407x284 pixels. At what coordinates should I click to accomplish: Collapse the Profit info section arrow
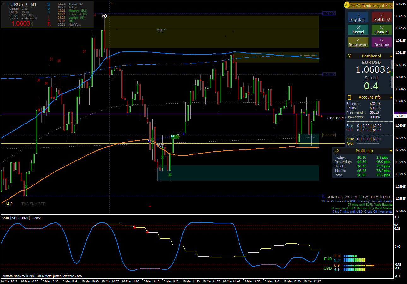(391, 151)
